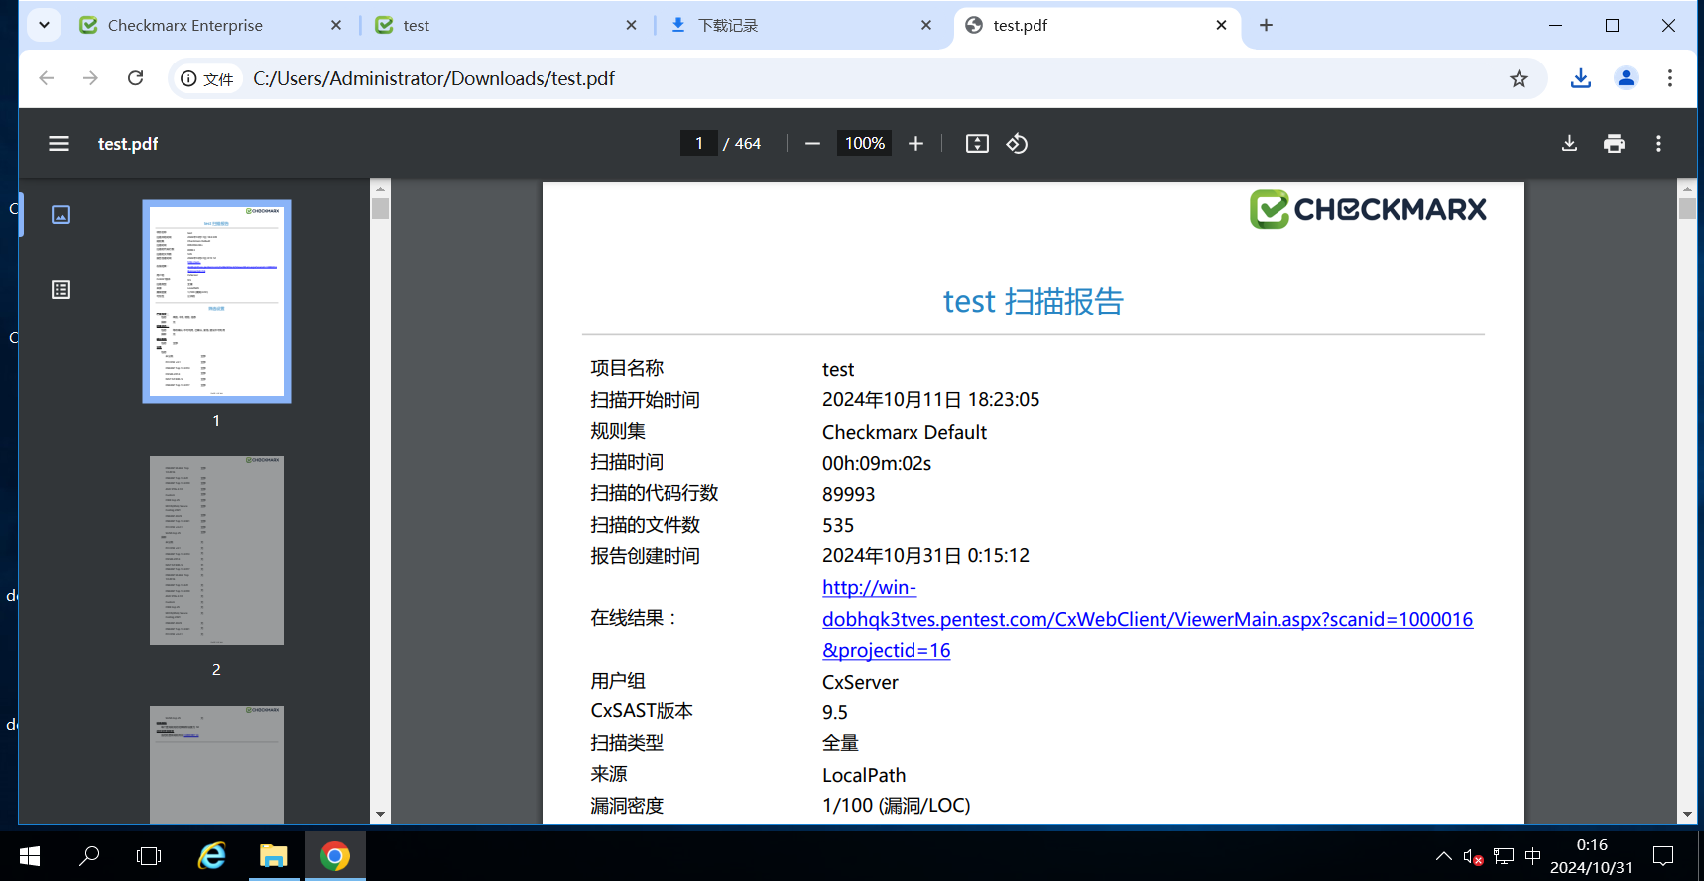
Task: Click the document scroll down arrow
Action: [x=1687, y=815]
